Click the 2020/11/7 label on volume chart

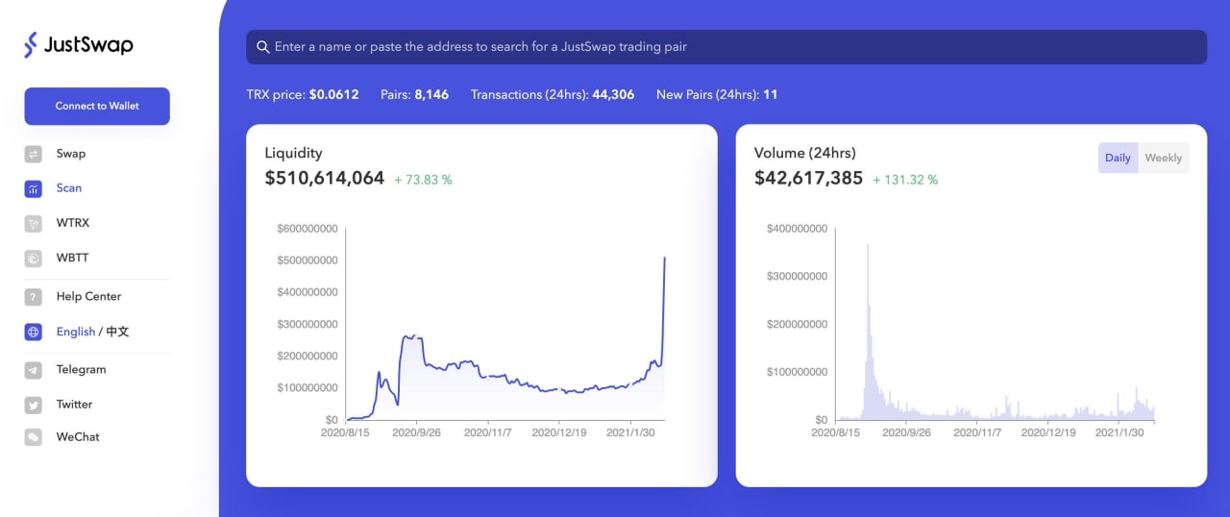coord(977,433)
